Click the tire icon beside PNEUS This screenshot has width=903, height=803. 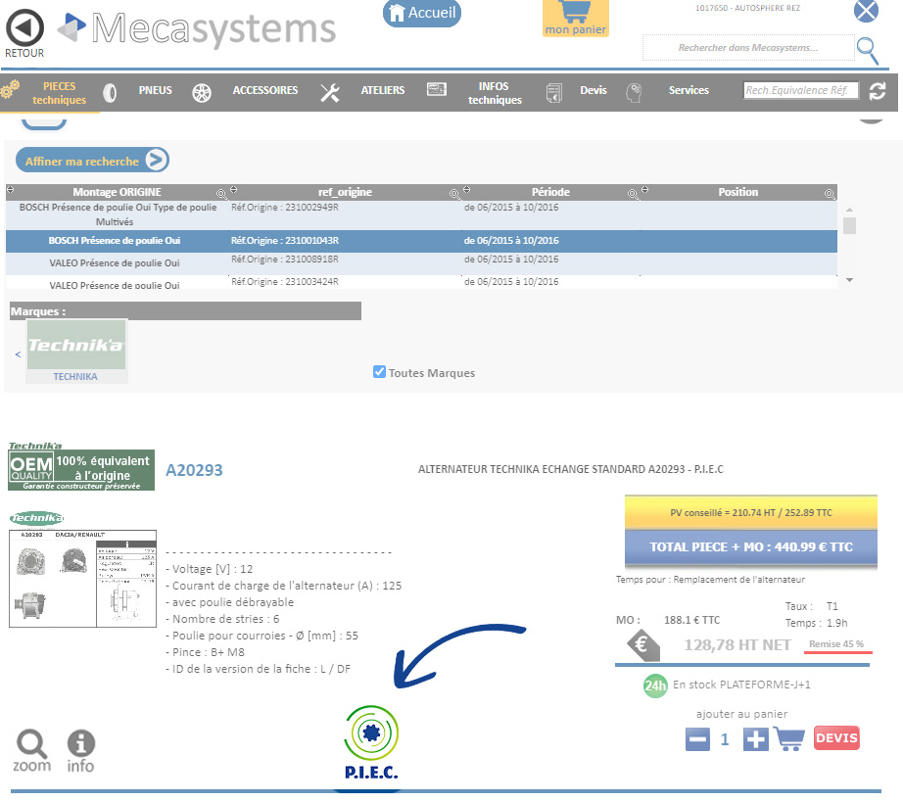click(x=110, y=93)
